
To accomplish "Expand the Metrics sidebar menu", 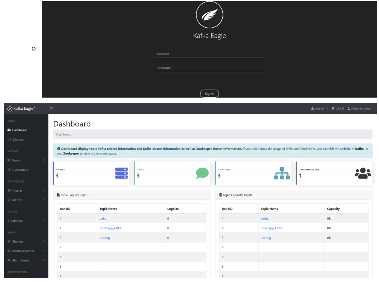I will (26, 200).
